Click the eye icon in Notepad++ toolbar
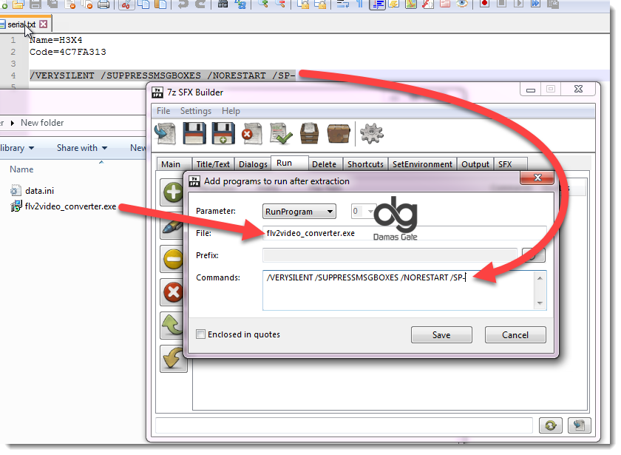The width and height of the screenshot is (621, 455). coord(462,4)
